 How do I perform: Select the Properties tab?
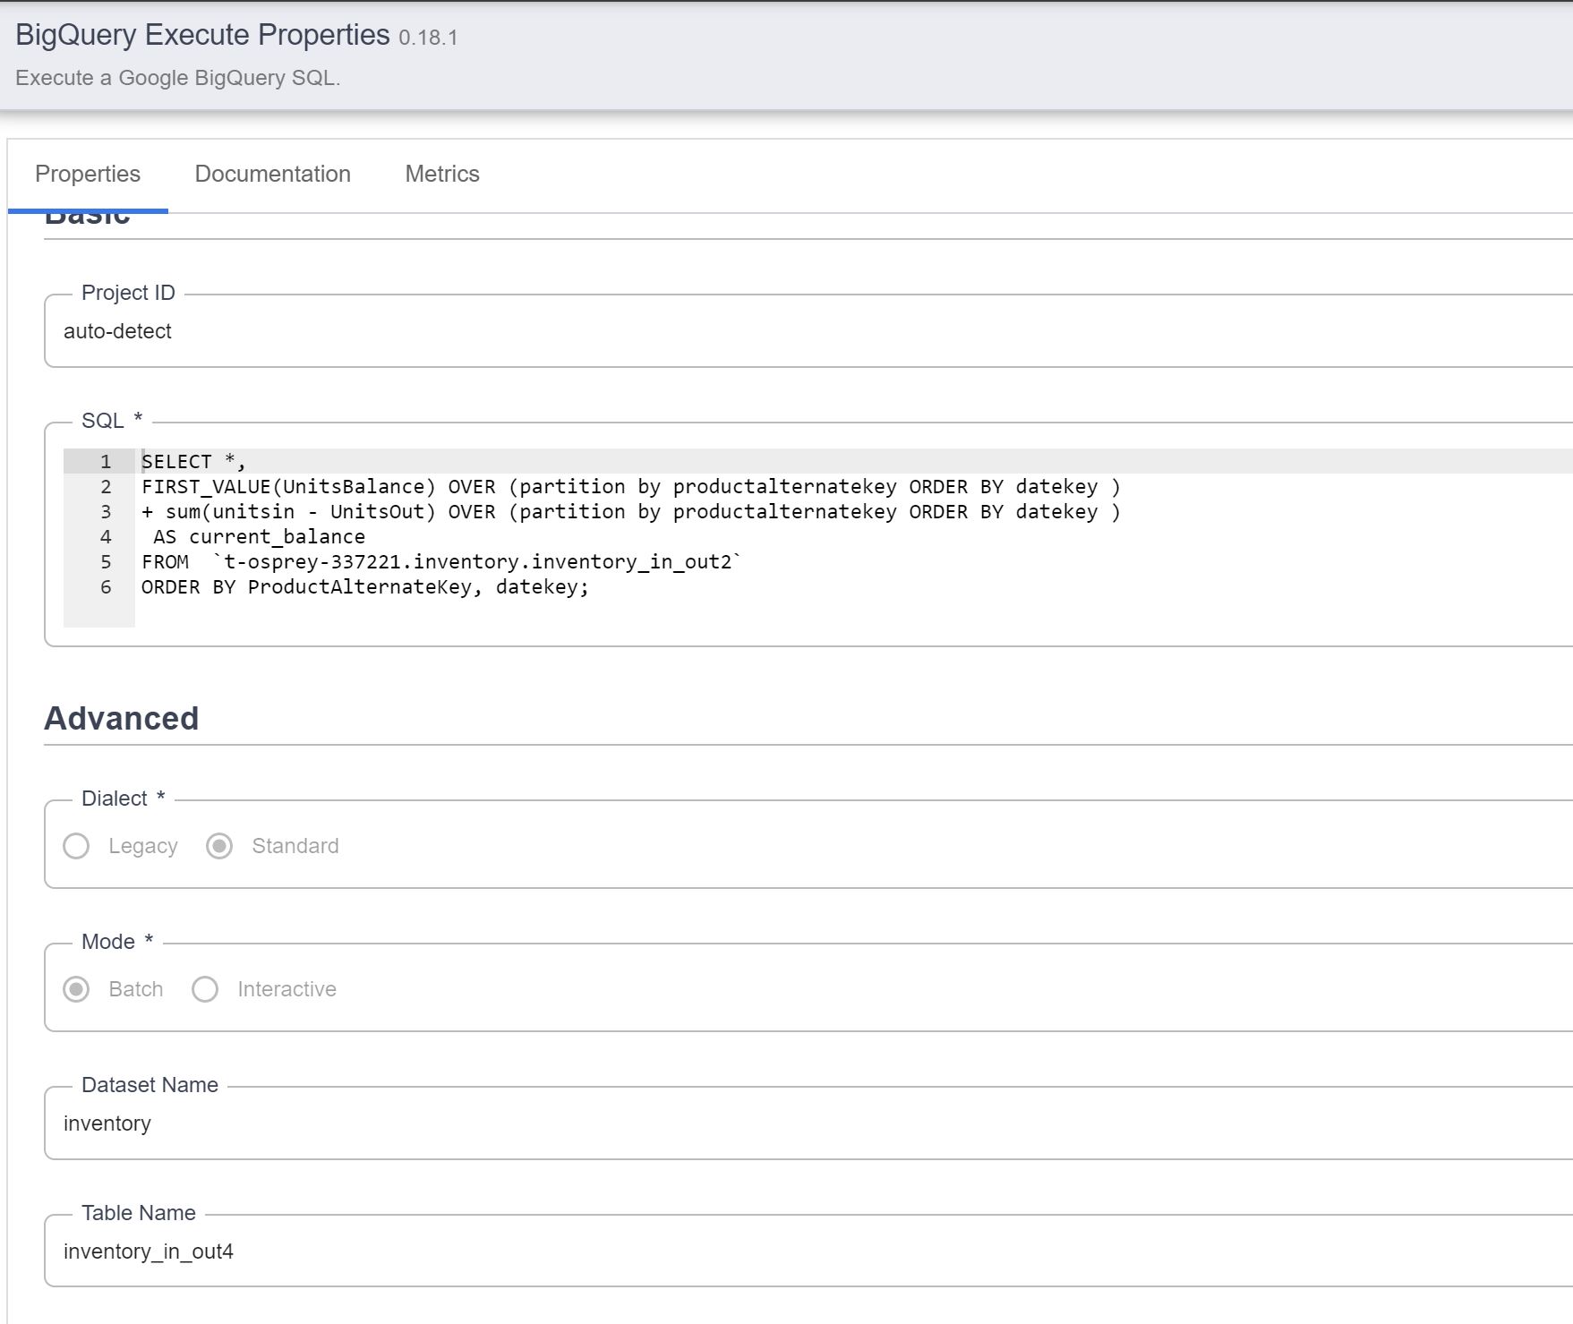[x=88, y=174]
